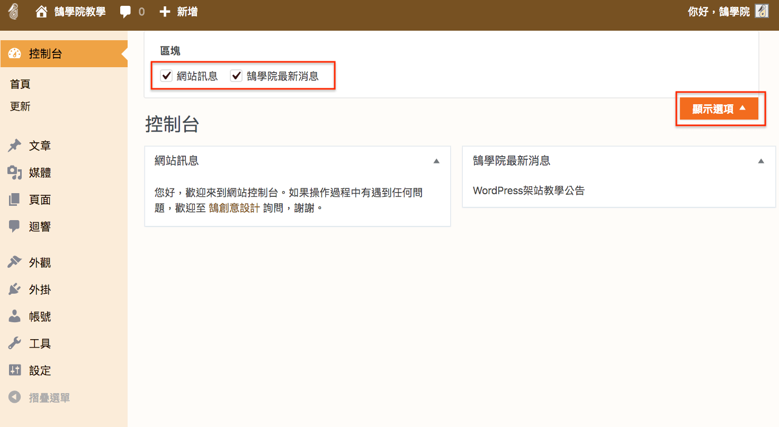Screen dimensions: 779x427
Task: Click the 網站訊息 checkbox label text
Action: point(198,76)
